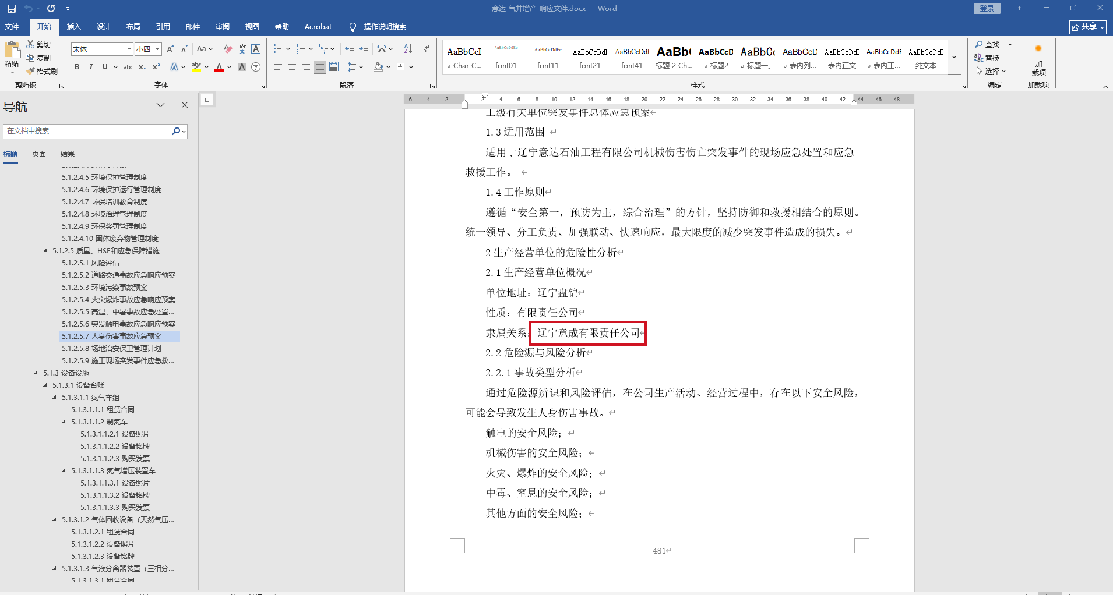Toggle strikethrough formatting
Viewport: 1113px width, 595px height.
pyautogui.click(x=128, y=67)
